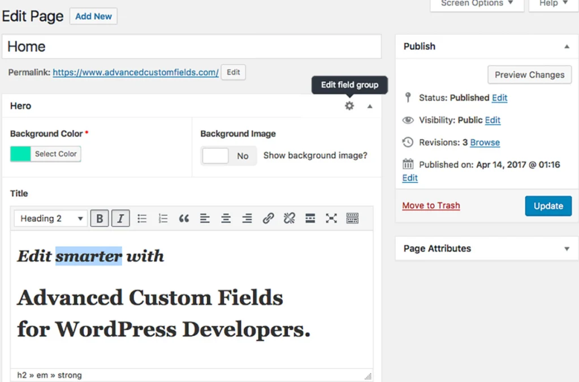
Task: Expand the Page Attributes panel
Action: tap(567, 249)
